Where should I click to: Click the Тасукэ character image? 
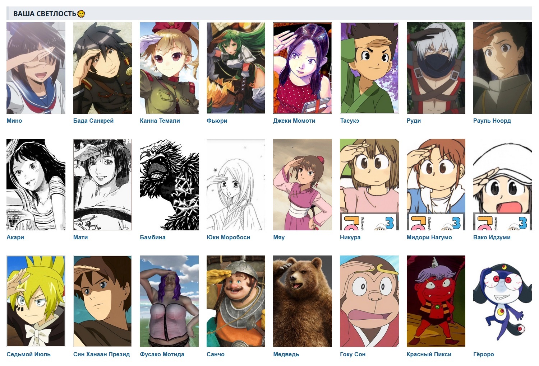pos(369,68)
